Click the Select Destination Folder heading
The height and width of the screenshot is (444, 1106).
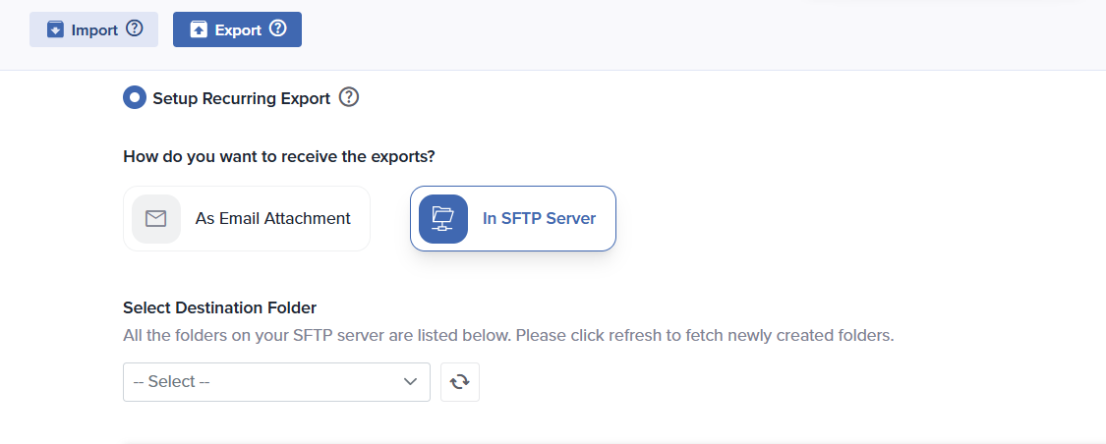219,307
